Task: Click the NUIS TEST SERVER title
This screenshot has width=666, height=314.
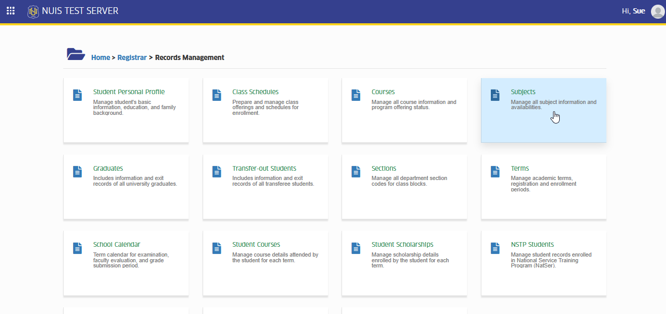Action: (80, 11)
